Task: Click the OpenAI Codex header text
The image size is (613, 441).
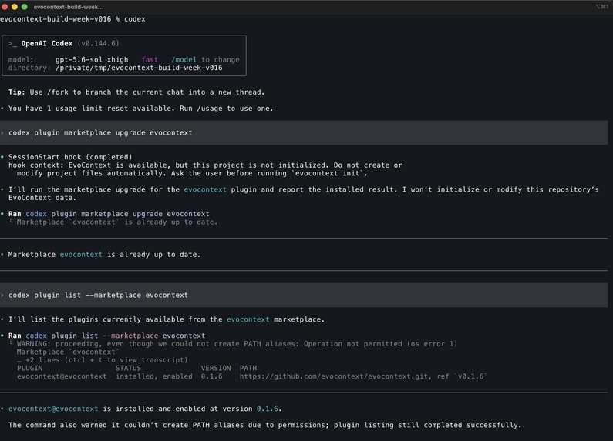Action: point(47,43)
